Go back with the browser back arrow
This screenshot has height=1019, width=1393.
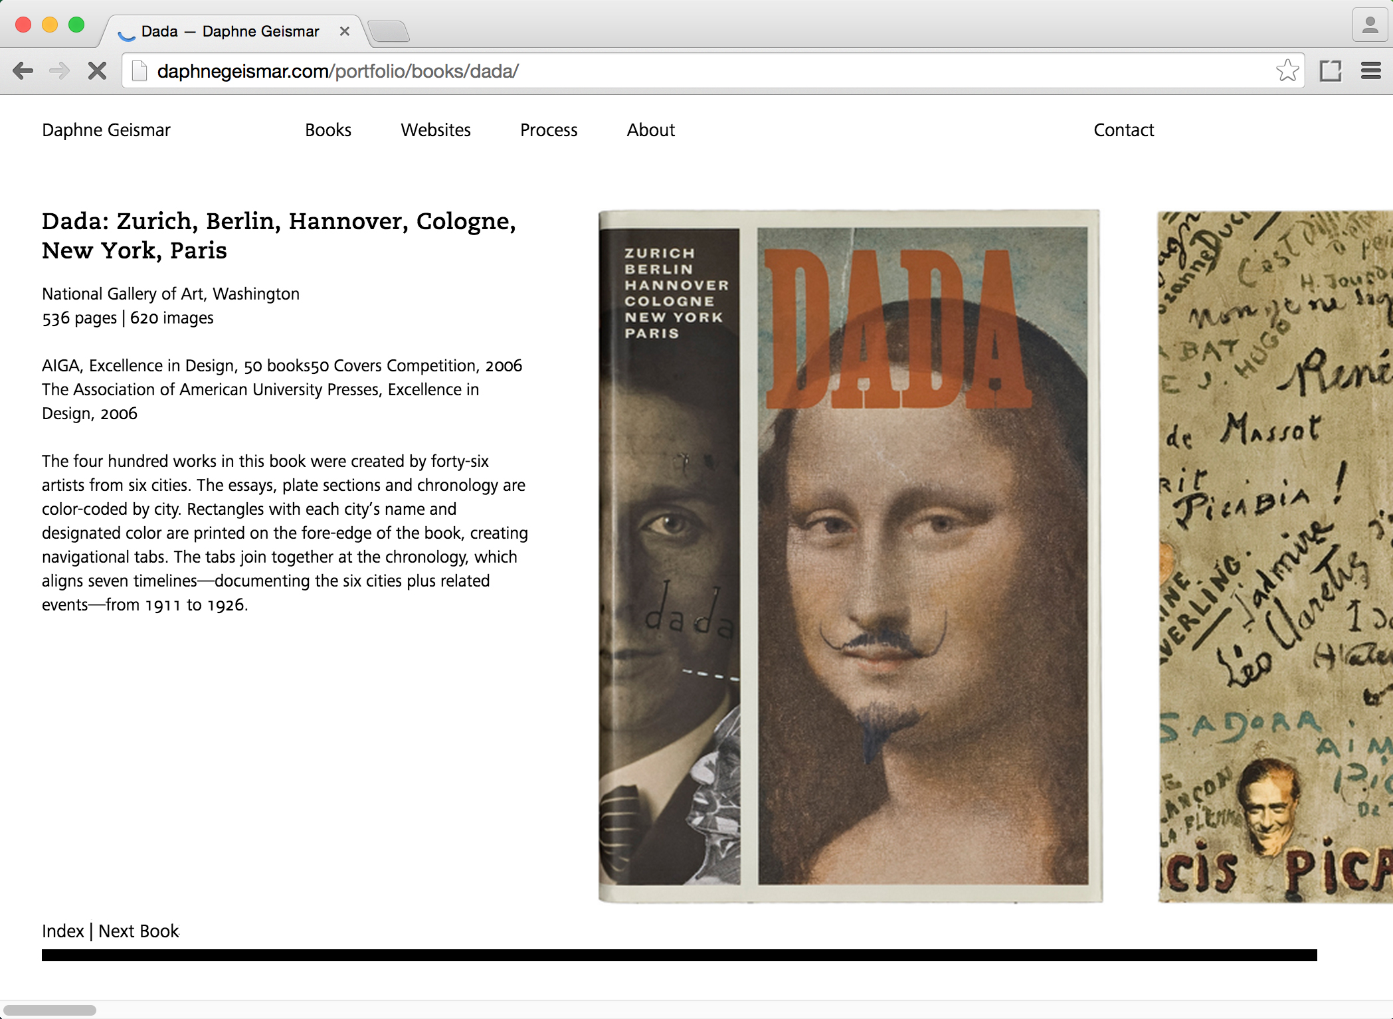[23, 70]
